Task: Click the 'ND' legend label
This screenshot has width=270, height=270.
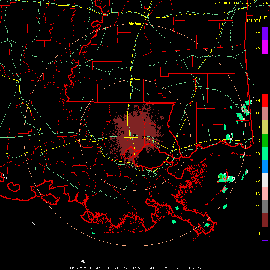Action: click(x=257, y=234)
